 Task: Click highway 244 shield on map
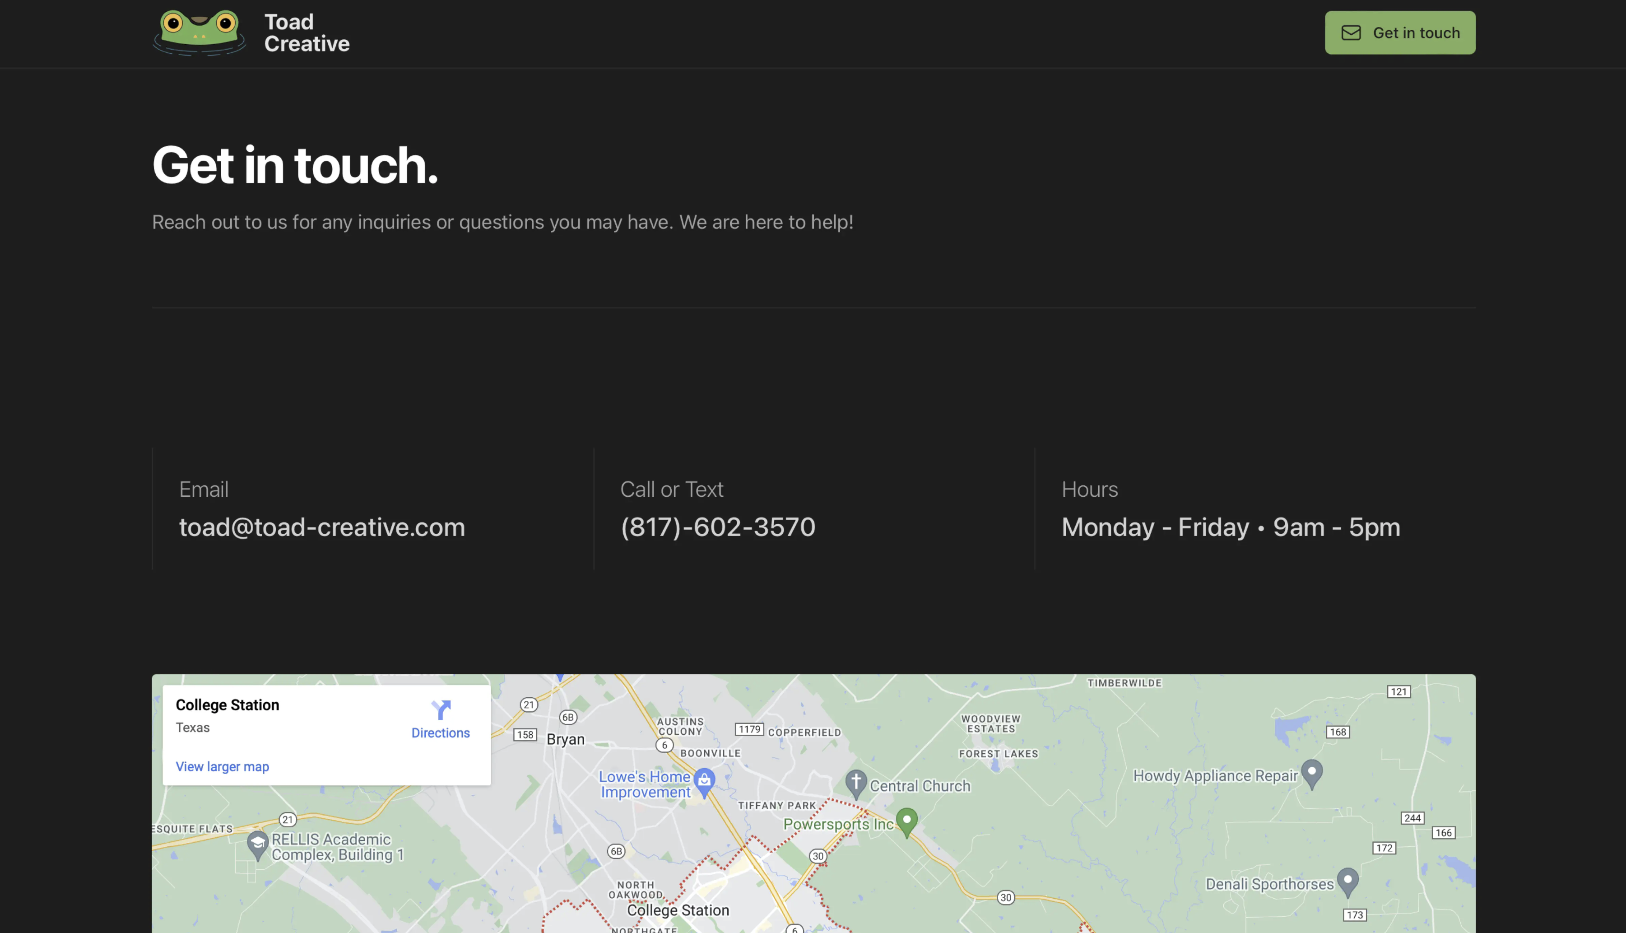pos(1412,818)
